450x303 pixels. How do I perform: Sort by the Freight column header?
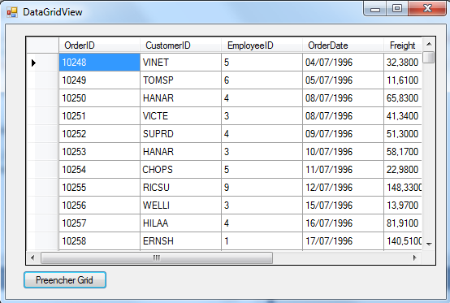coord(403,45)
